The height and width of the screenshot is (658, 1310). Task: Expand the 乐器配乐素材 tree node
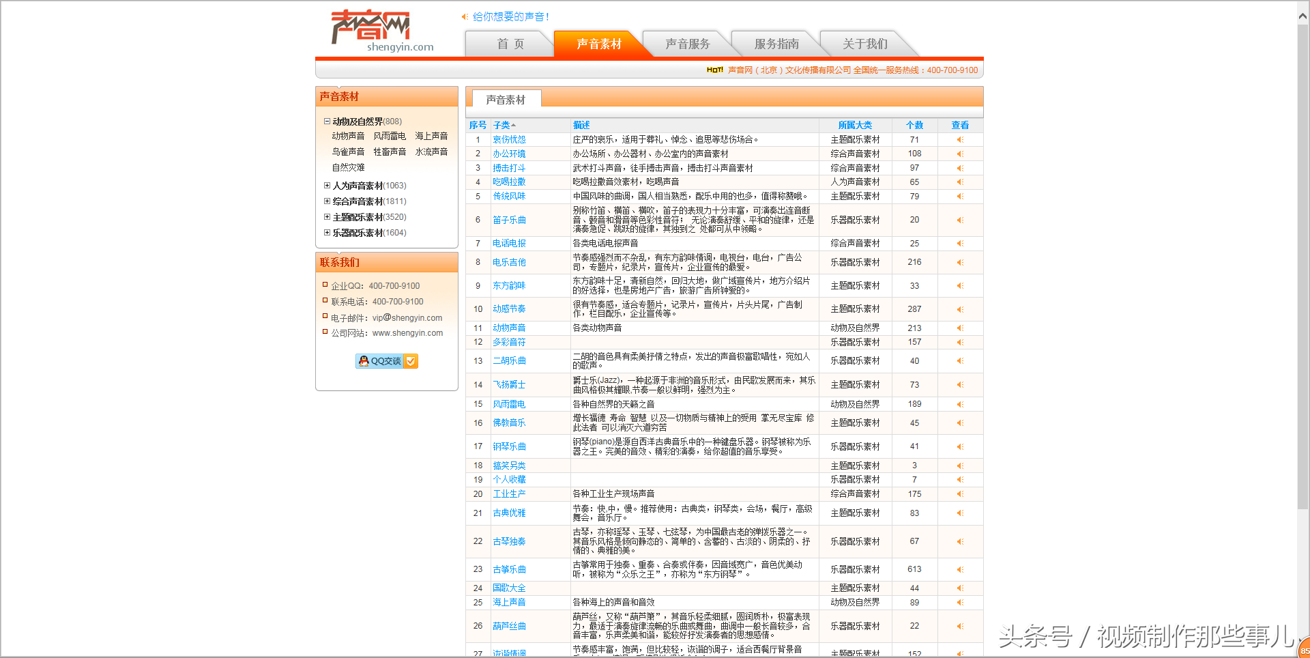click(327, 233)
